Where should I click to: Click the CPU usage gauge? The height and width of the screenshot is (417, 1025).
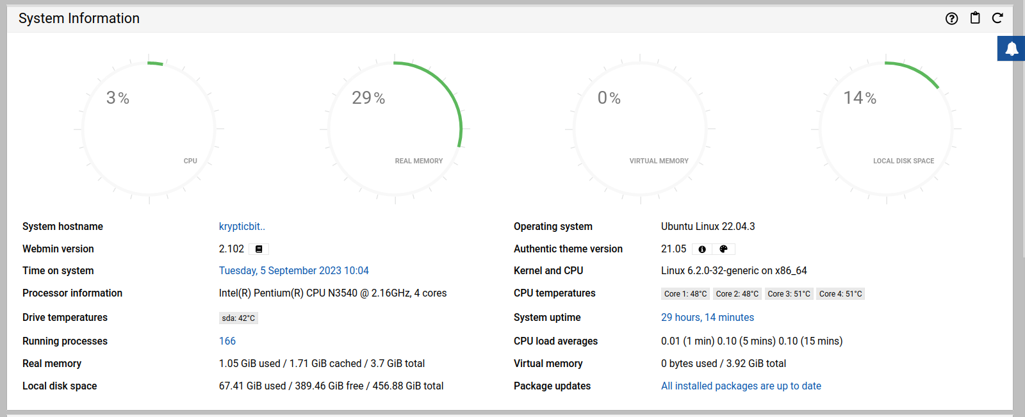[149, 129]
